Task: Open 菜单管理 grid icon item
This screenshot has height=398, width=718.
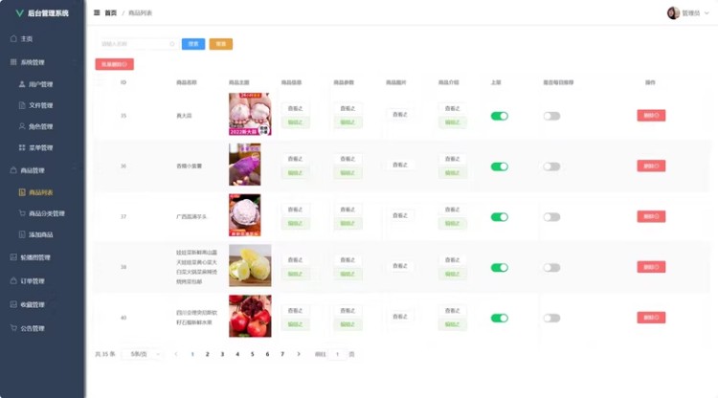Action: pos(21,147)
